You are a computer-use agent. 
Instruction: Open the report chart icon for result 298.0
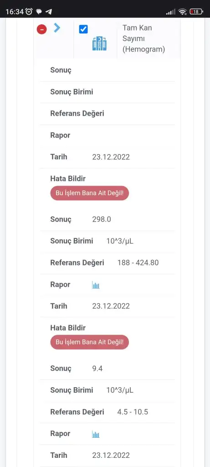[96, 285]
